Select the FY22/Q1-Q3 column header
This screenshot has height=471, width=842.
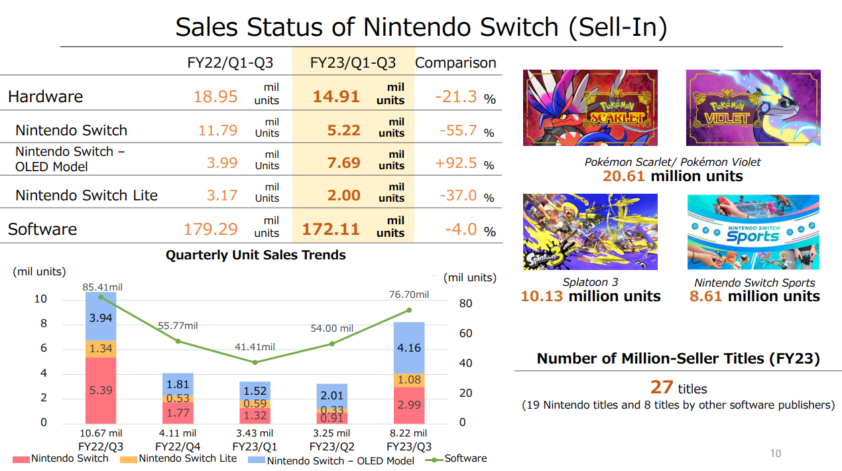230,63
